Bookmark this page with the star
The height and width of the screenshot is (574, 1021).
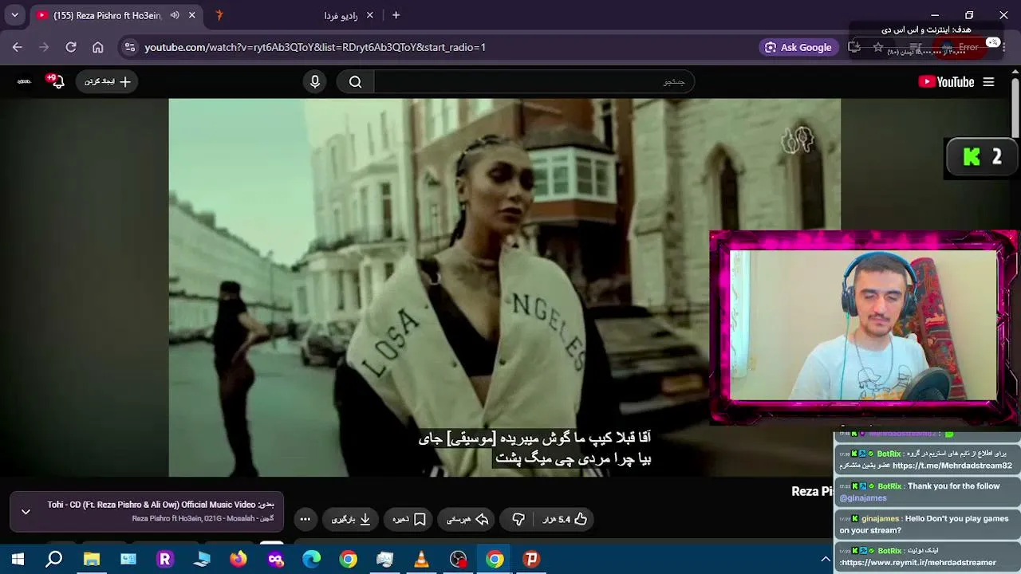(x=878, y=47)
